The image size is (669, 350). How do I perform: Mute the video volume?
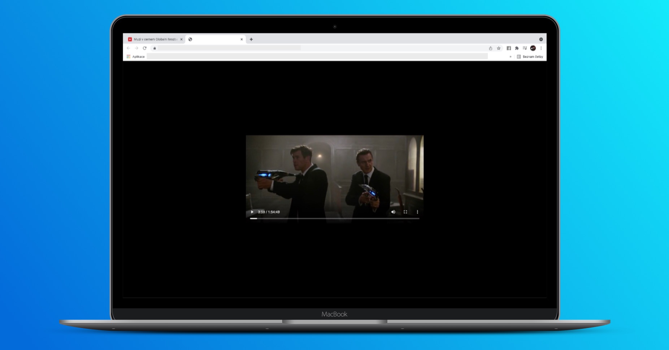click(x=393, y=212)
